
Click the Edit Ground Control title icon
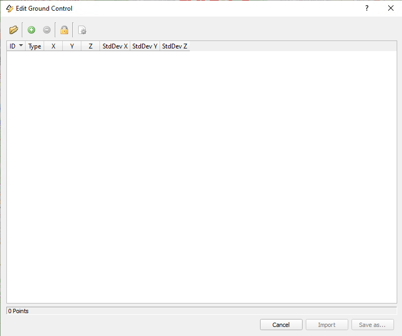(10, 9)
